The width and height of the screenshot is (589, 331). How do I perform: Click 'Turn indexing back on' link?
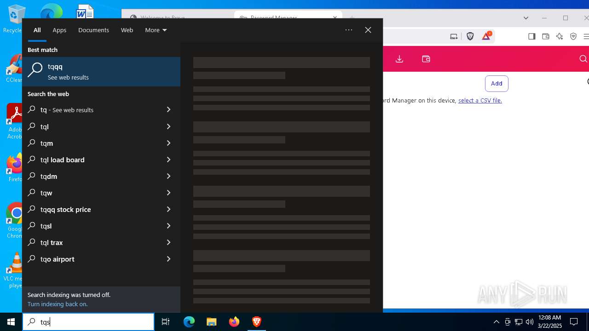[x=58, y=304]
